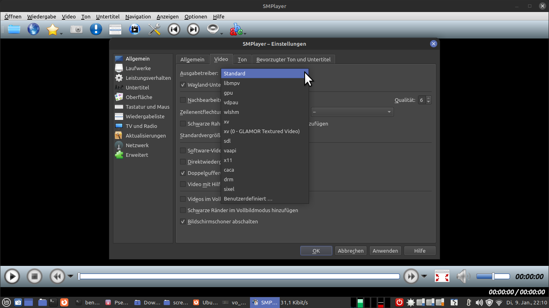This screenshot has height=308, width=549.
Task: Mute audio with the speaker icon
Action: pyautogui.click(x=463, y=276)
